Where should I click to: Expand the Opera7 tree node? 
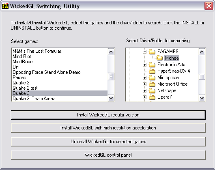click(144, 97)
